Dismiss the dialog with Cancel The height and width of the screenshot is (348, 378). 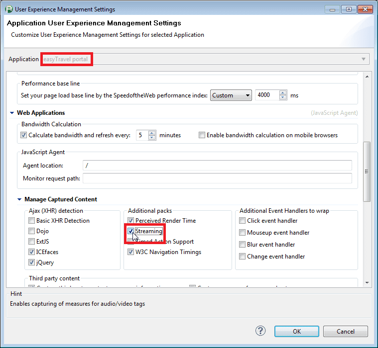pos(345,332)
